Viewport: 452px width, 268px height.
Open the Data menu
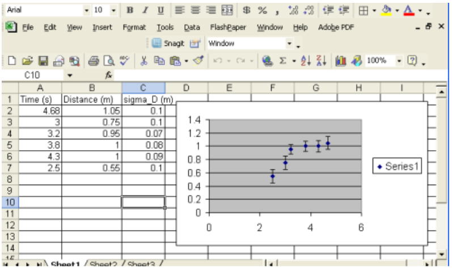[192, 27]
